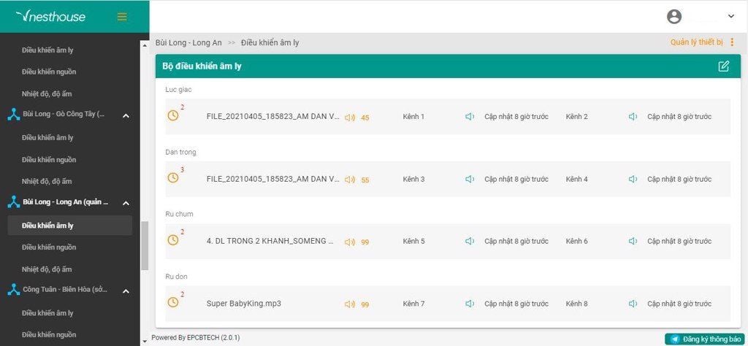Open Điều khiển âm ly under Gò Công Tây
Screen dimensions: 748x346
point(47,138)
